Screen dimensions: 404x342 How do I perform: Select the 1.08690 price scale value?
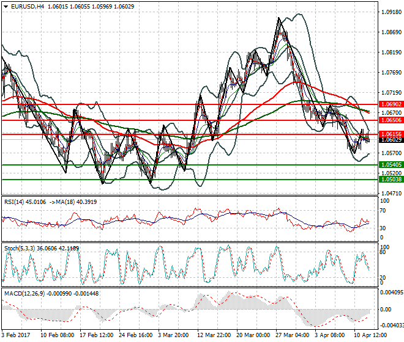click(x=391, y=32)
